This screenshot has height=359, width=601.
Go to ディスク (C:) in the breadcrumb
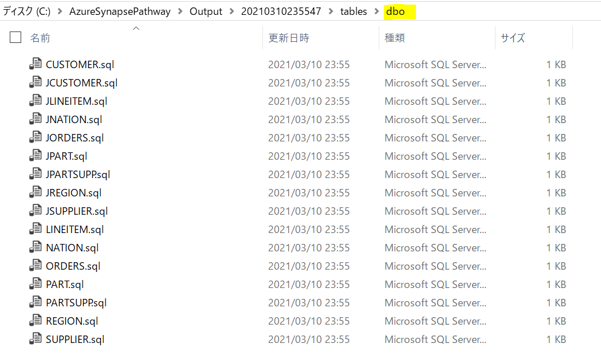[x=27, y=11]
